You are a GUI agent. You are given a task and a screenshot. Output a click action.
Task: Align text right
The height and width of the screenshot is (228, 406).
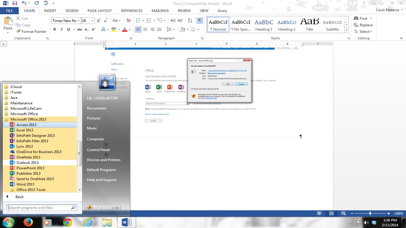pyautogui.click(x=152, y=29)
